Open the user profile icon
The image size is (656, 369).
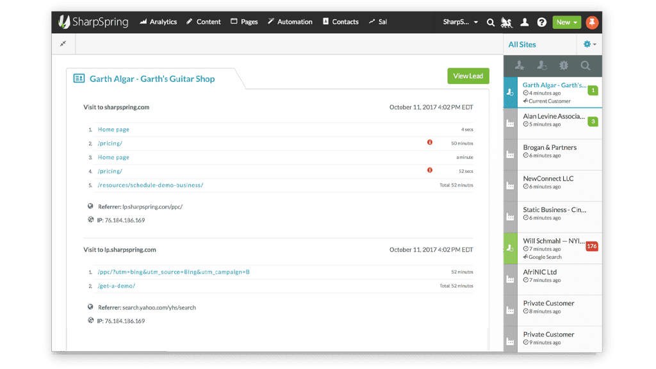[524, 22]
